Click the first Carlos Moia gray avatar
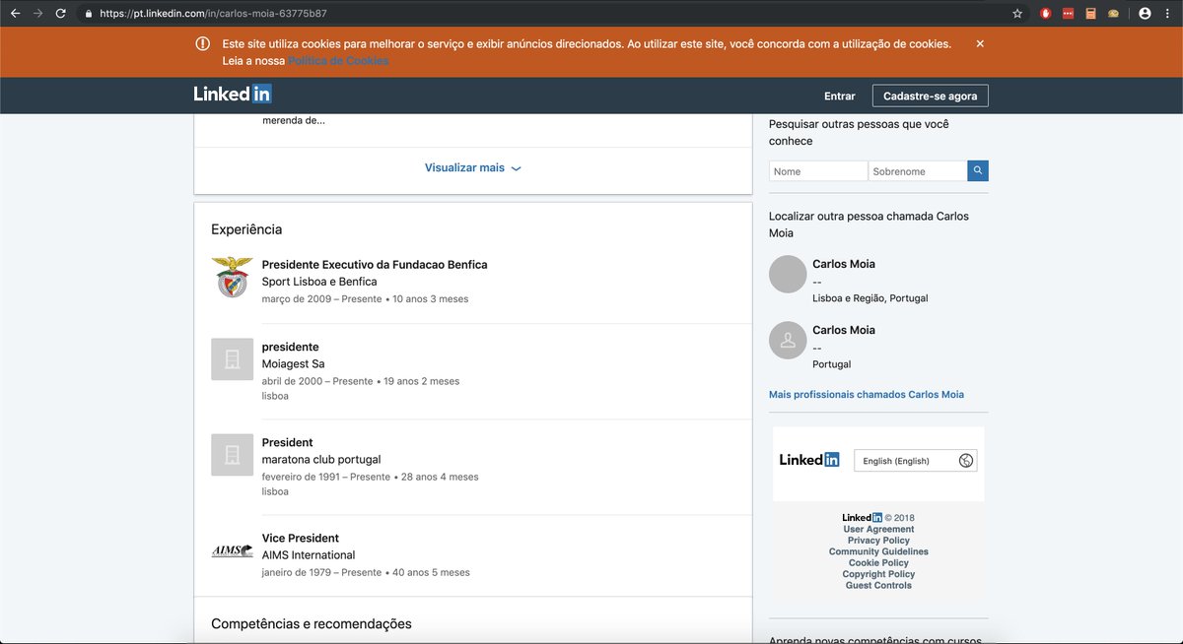 point(788,274)
